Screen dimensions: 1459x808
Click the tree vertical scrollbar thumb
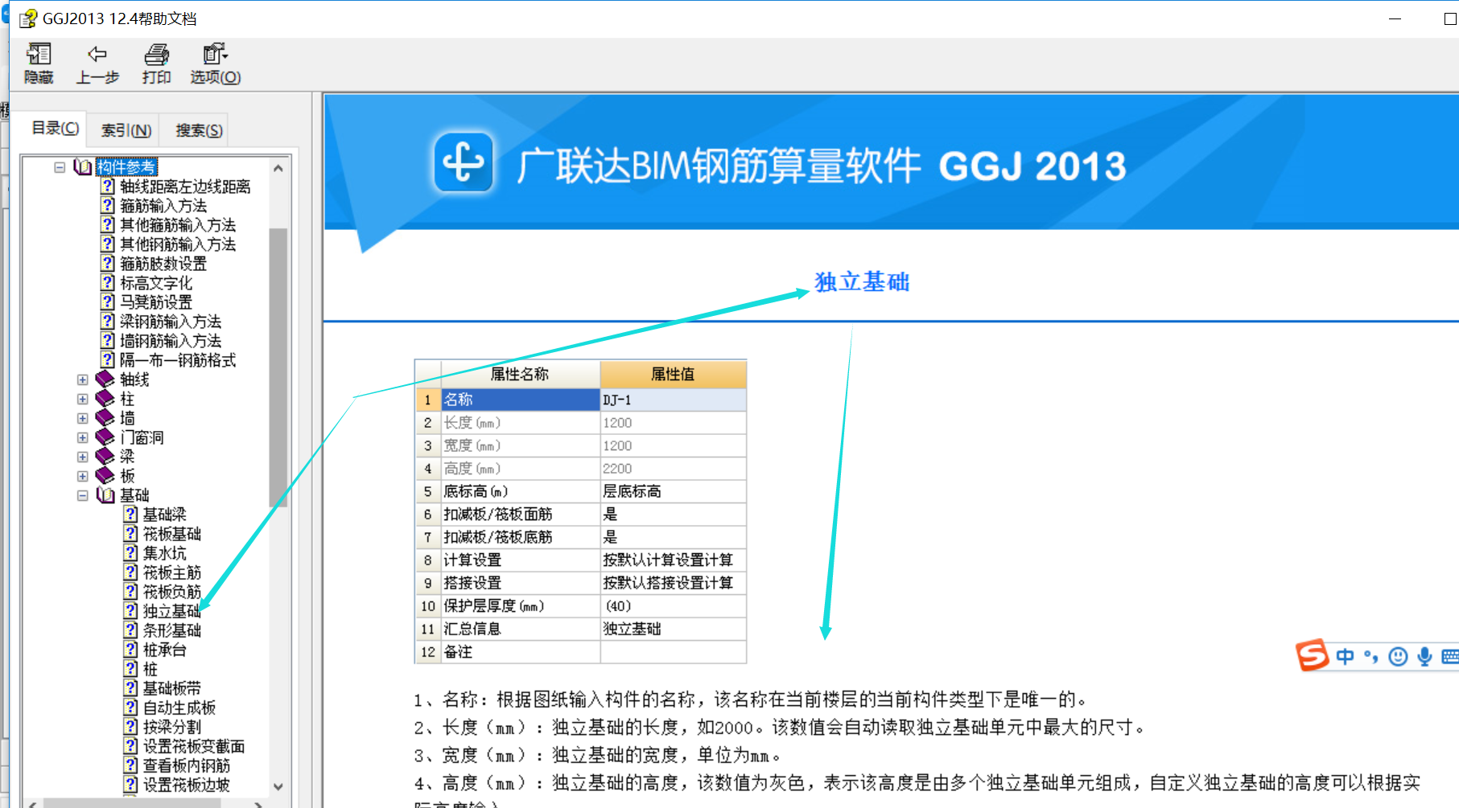[x=278, y=368]
